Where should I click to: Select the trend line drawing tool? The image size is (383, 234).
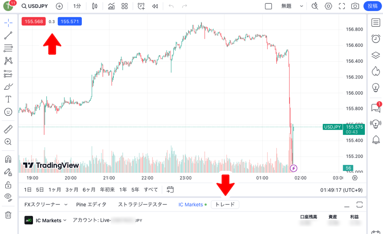pyautogui.click(x=8, y=35)
